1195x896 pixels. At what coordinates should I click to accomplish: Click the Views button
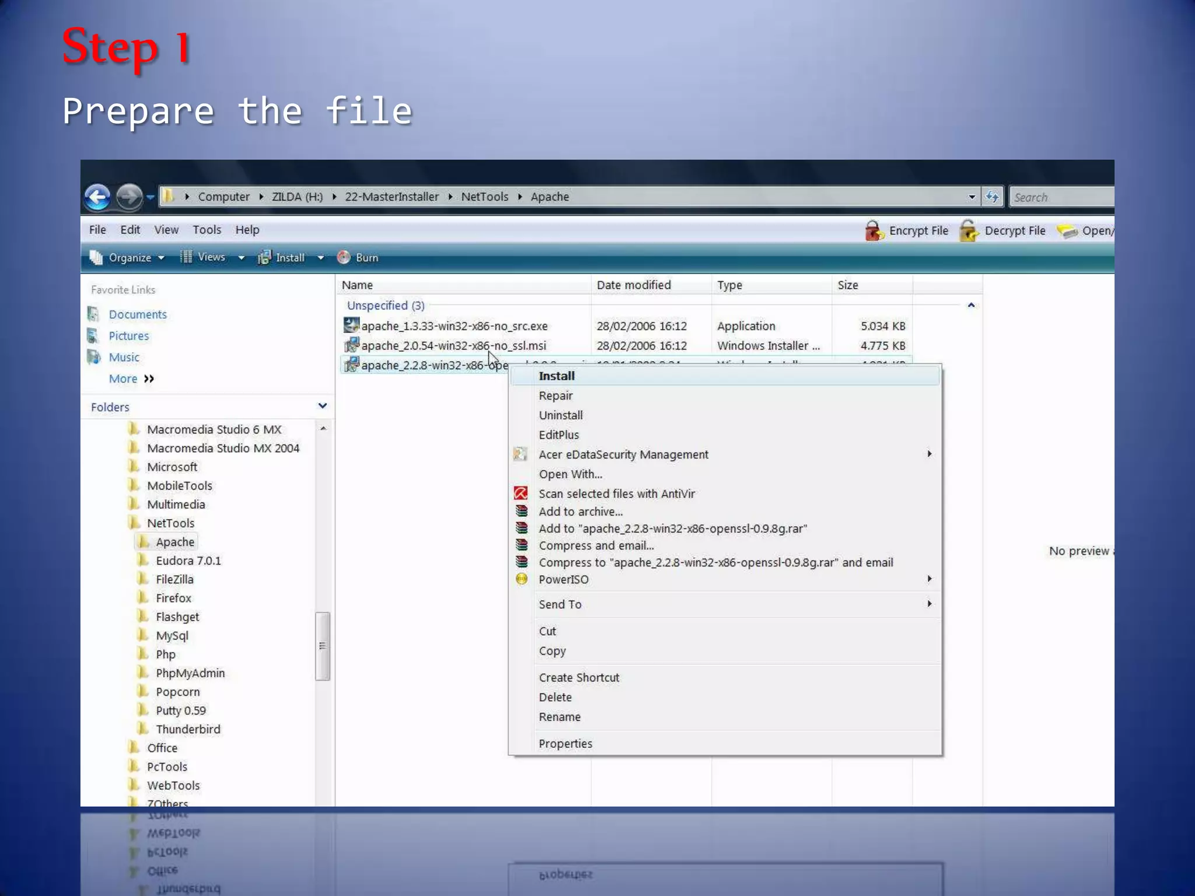click(x=202, y=257)
